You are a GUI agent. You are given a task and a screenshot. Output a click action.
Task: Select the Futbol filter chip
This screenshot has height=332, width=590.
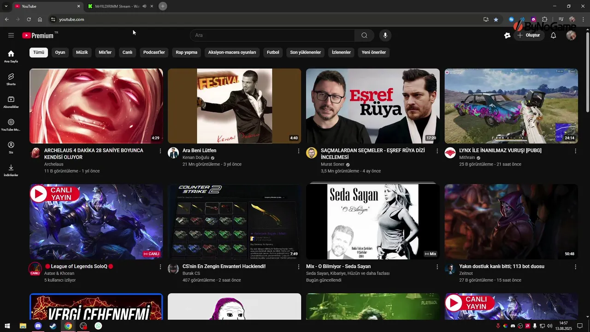pos(273,52)
